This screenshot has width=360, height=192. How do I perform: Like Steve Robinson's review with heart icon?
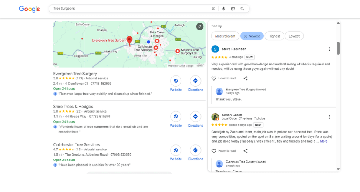(x=214, y=78)
